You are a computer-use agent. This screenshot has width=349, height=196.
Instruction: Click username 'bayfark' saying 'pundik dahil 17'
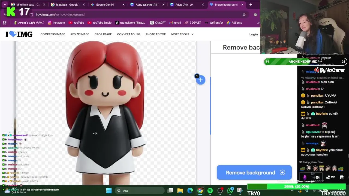tap(322, 114)
